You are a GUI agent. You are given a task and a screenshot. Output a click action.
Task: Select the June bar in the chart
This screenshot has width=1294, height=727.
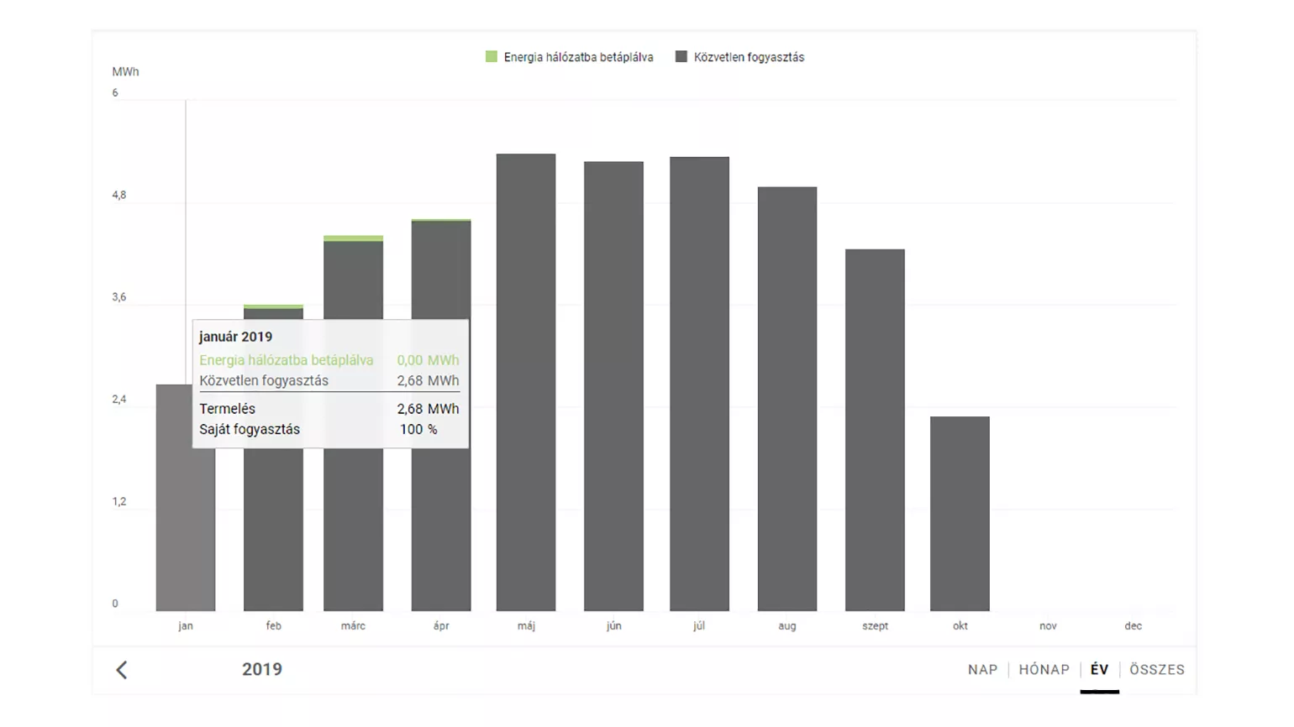click(x=613, y=386)
